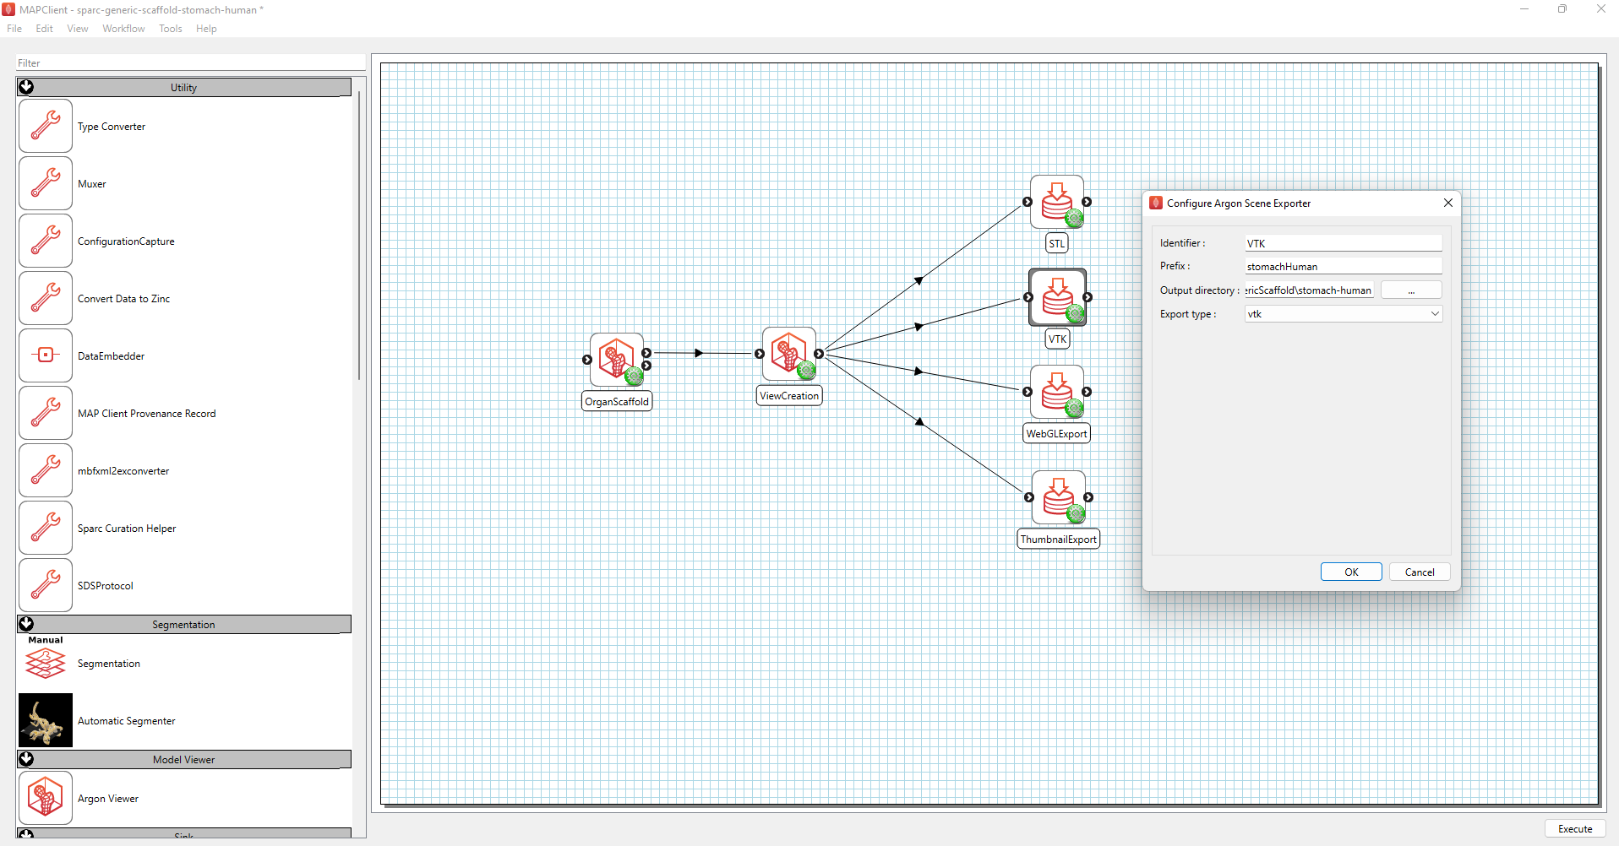Click the WebGLExport node green gear badge
This screenshot has width=1619, height=846.
pyautogui.click(x=1074, y=409)
